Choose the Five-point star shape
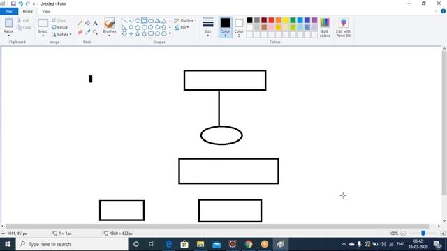This screenshot has height=251, width=447. (x=138, y=34)
